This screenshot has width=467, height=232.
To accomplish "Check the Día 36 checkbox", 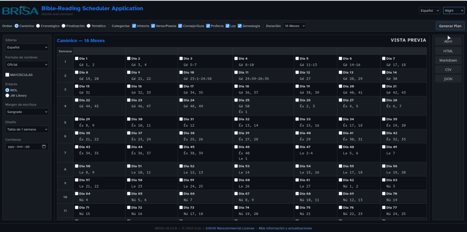I will pyautogui.click(x=76, y=133).
